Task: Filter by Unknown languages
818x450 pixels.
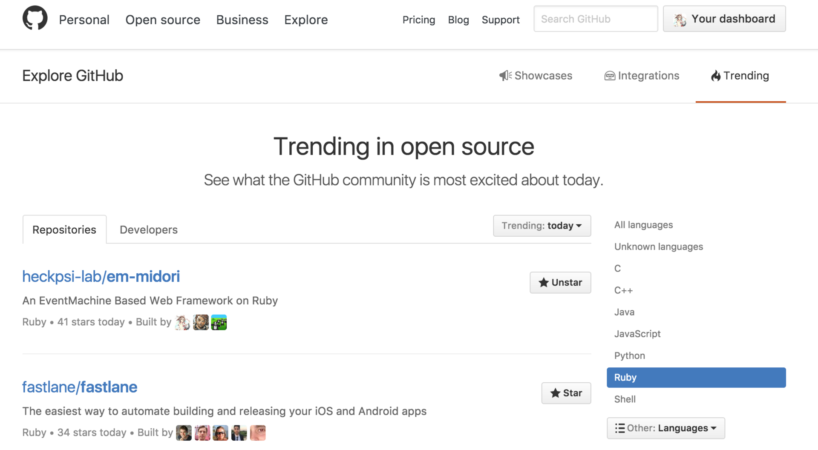Action: click(x=658, y=246)
